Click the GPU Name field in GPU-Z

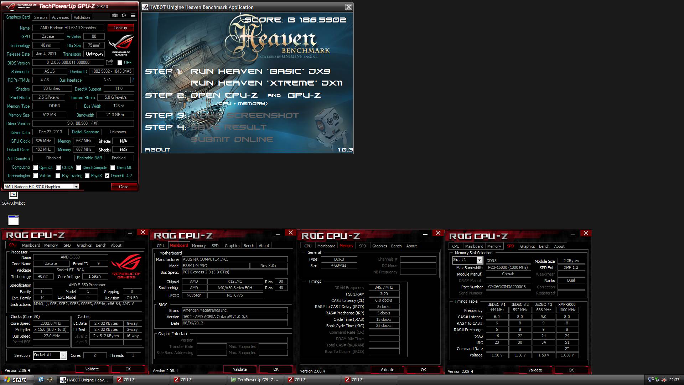coord(68,28)
